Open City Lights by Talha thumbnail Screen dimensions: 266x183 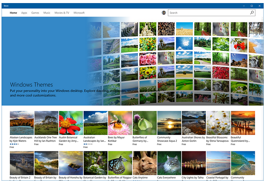pyautogui.click(x=194, y=163)
